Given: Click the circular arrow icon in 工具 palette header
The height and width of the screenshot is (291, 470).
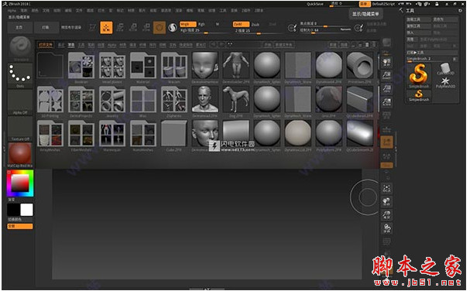Looking at the screenshot, I should coord(460,11).
